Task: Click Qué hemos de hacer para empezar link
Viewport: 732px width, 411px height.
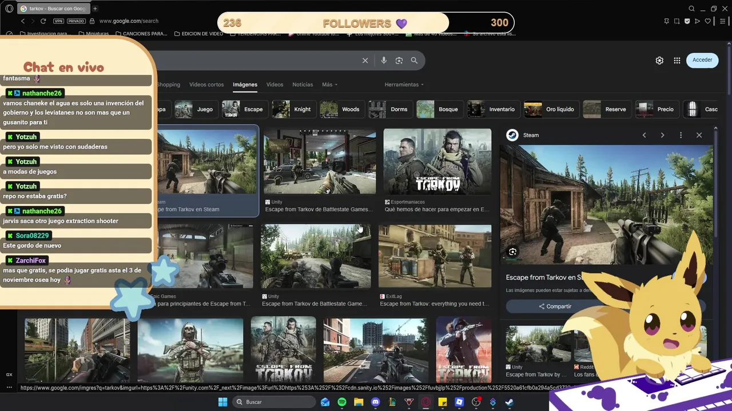Action: click(437, 209)
